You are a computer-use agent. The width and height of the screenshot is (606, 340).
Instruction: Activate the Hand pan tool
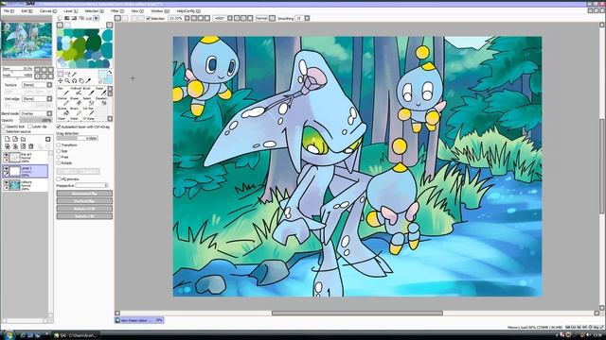click(x=81, y=81)
